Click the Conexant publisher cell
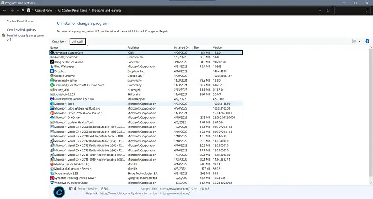373x199 pixels. click(133, 62)
